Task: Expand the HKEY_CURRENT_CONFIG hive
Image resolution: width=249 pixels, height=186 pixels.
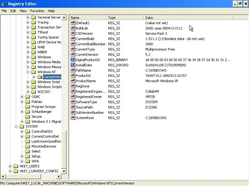Action: tap(10, 171)
